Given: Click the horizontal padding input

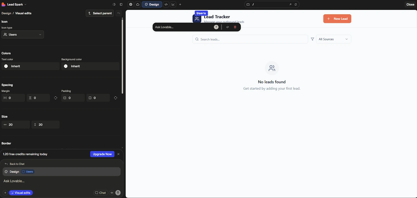Looking at the screenshot, I should point(73,98).
